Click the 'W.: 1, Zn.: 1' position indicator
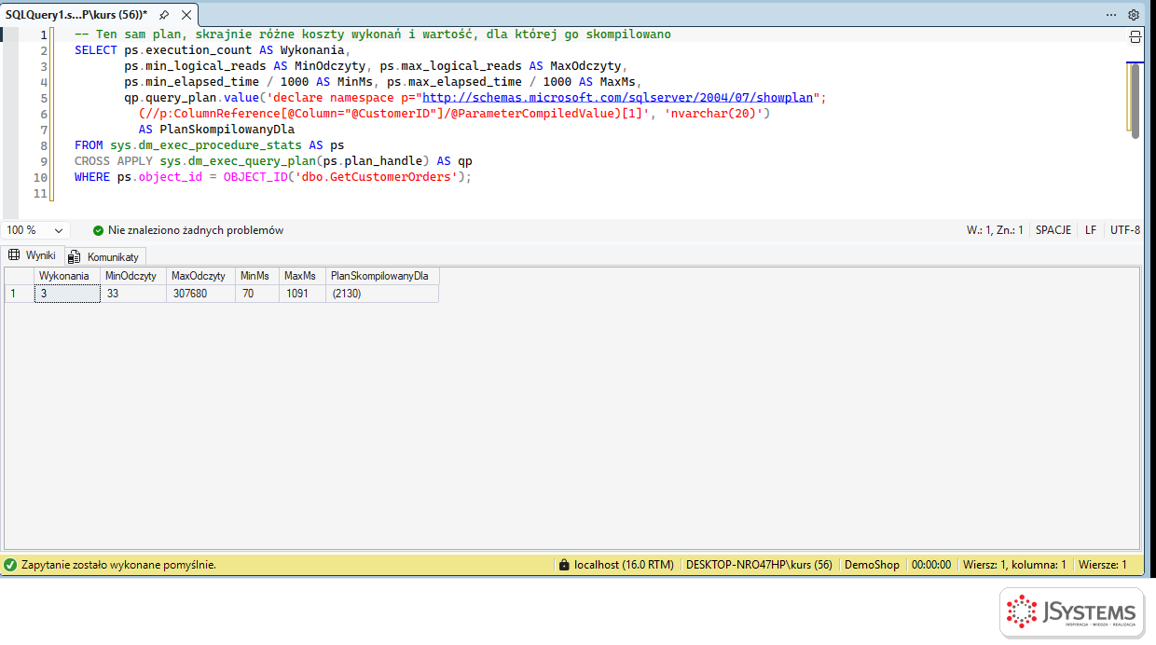This screenshot has width=1156, height=645. (x=995, y=230)
